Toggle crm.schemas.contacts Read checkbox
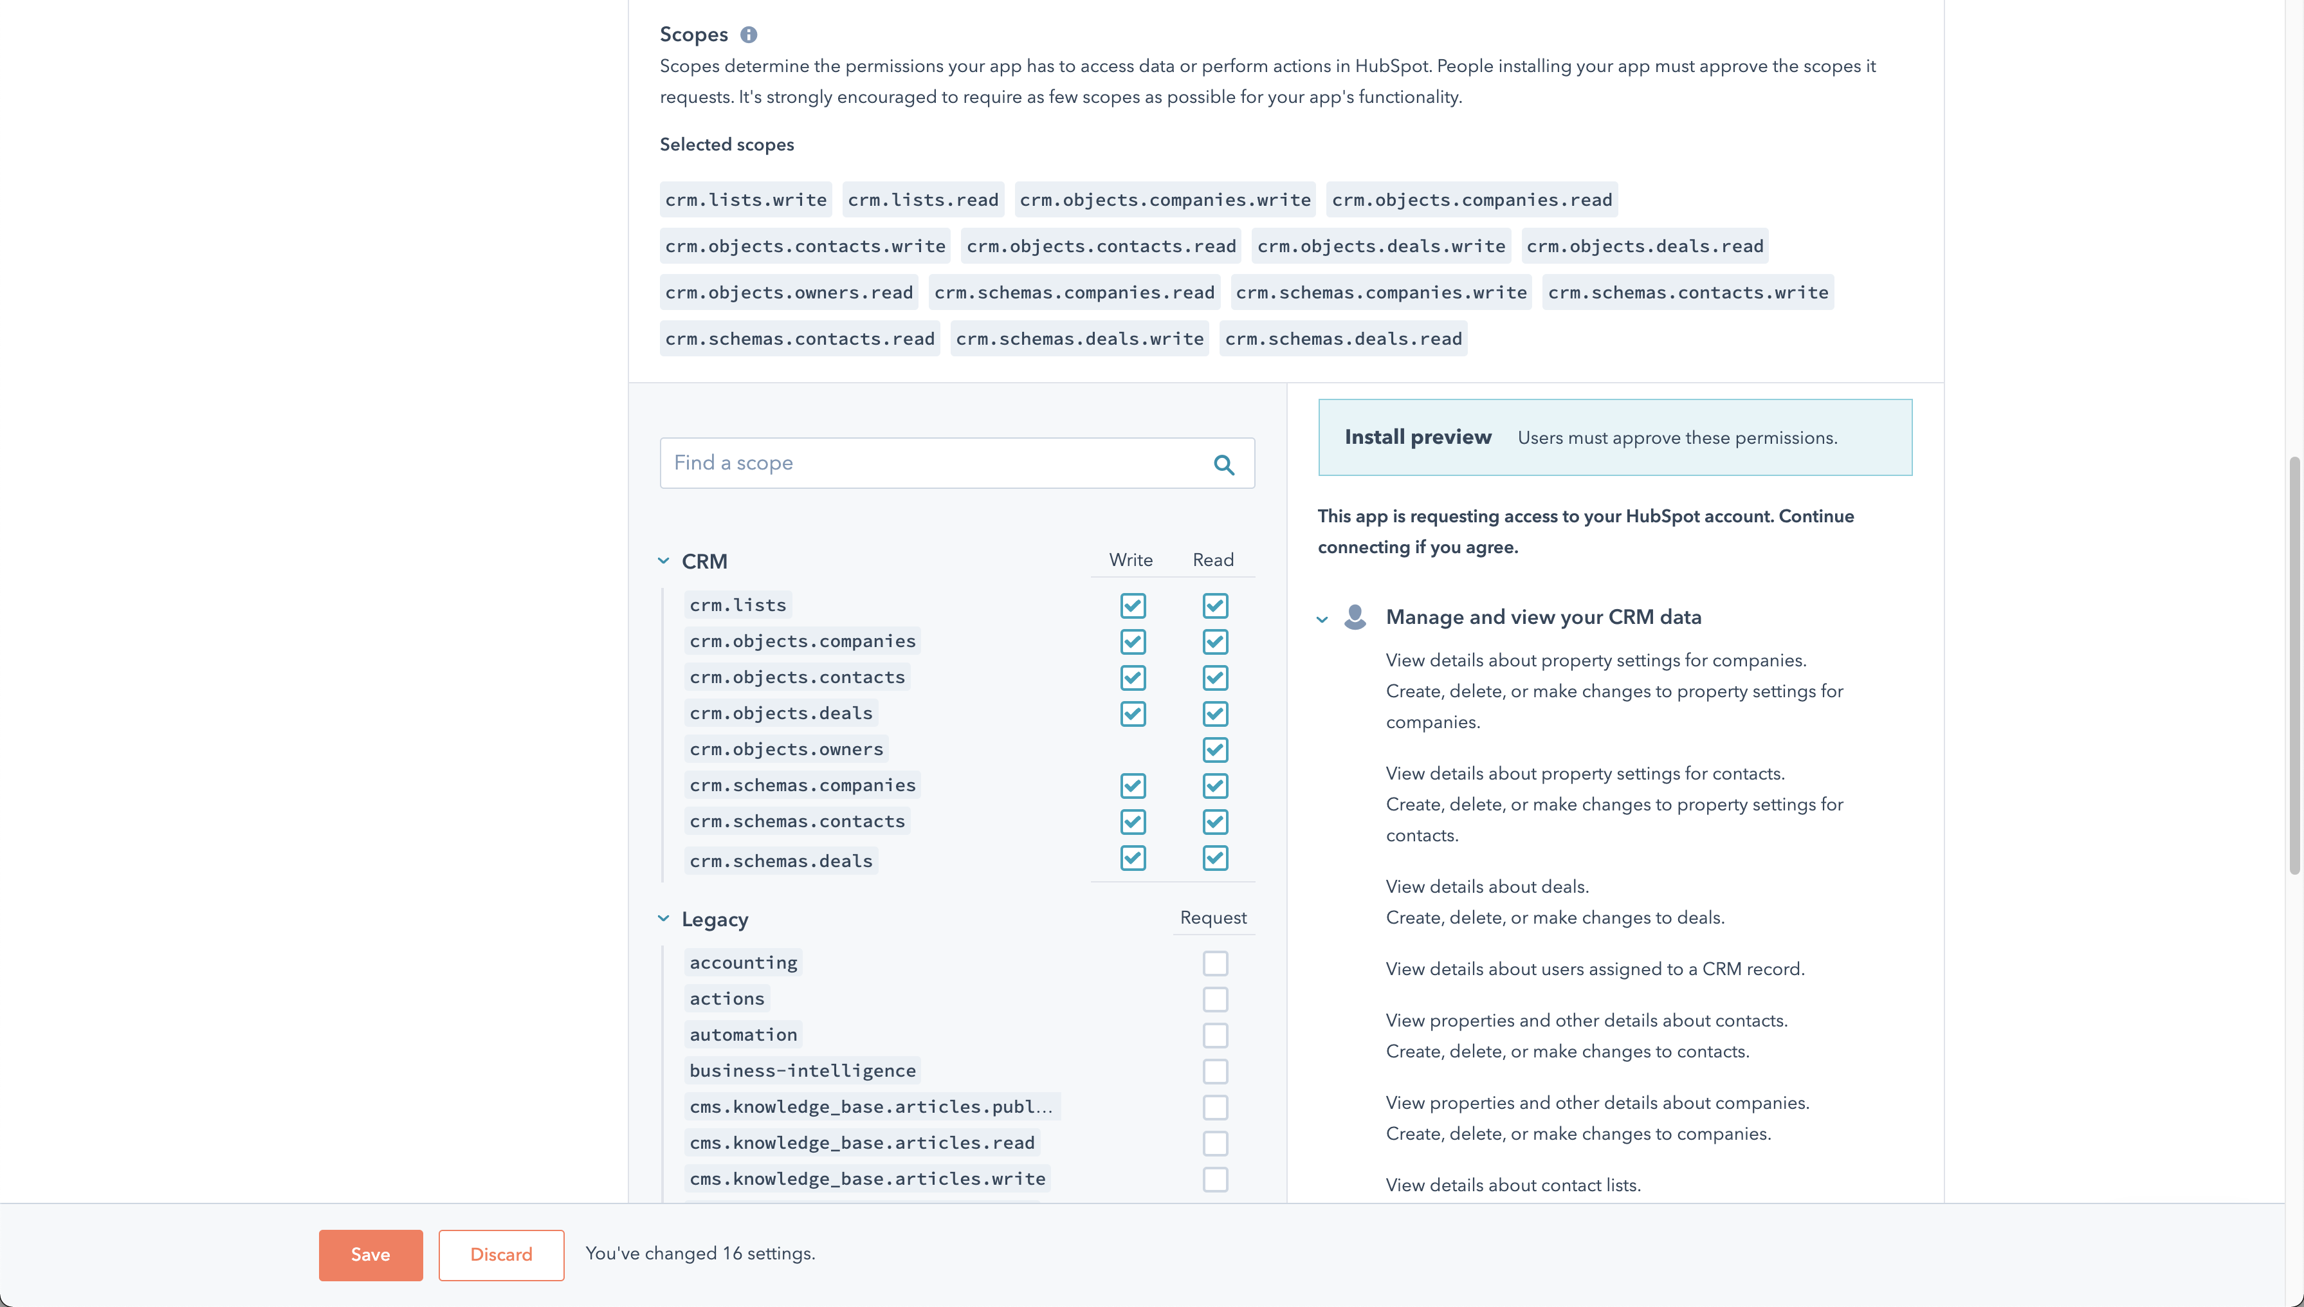The image size is (2304, 1307). pyautogui.click(x=1215, y=821)
